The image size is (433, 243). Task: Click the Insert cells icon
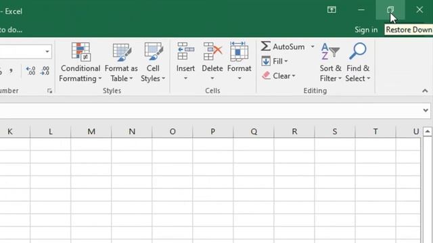[x=185, y=51]
